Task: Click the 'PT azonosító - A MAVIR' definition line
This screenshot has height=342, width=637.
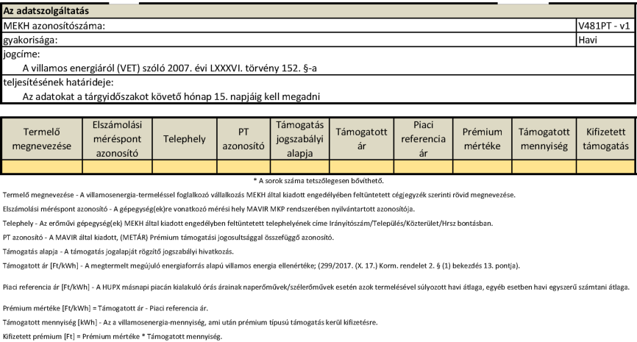Action: coord(168,238)
